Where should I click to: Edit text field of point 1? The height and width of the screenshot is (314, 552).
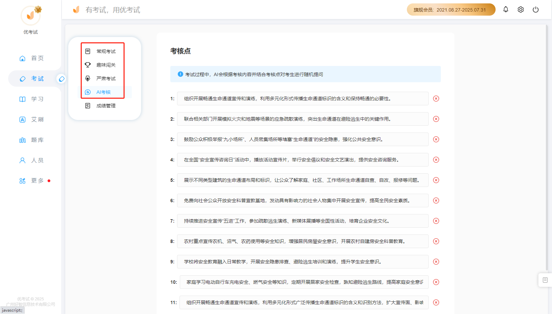pyautogui.click(x=303, y=99)
